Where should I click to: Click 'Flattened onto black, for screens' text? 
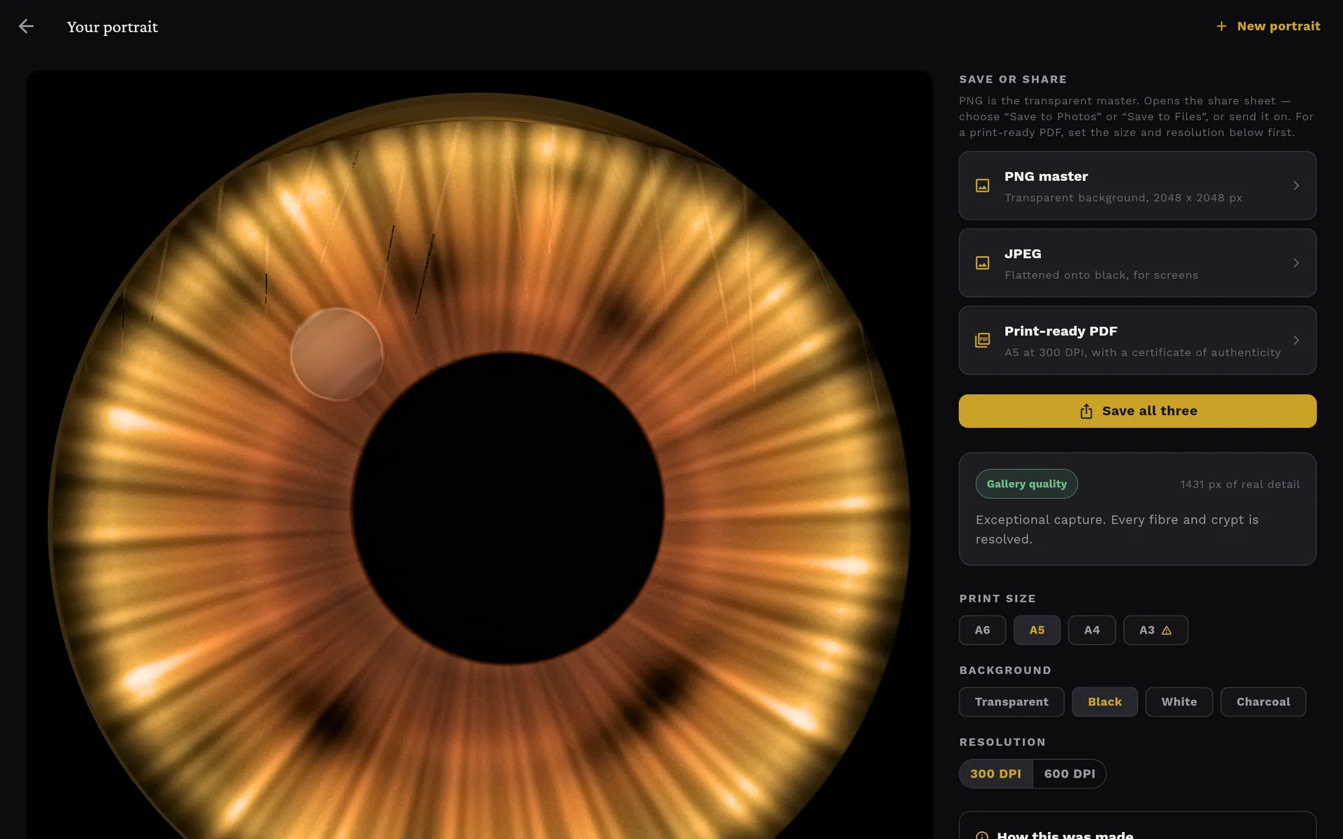(x=1101, y=275)
